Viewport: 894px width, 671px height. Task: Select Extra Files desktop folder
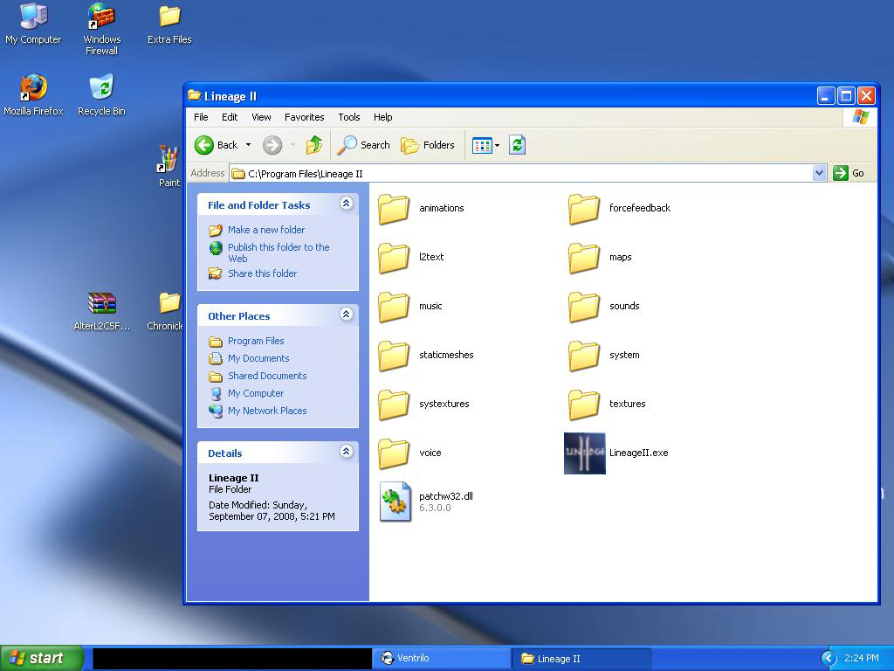coord(169,24)
